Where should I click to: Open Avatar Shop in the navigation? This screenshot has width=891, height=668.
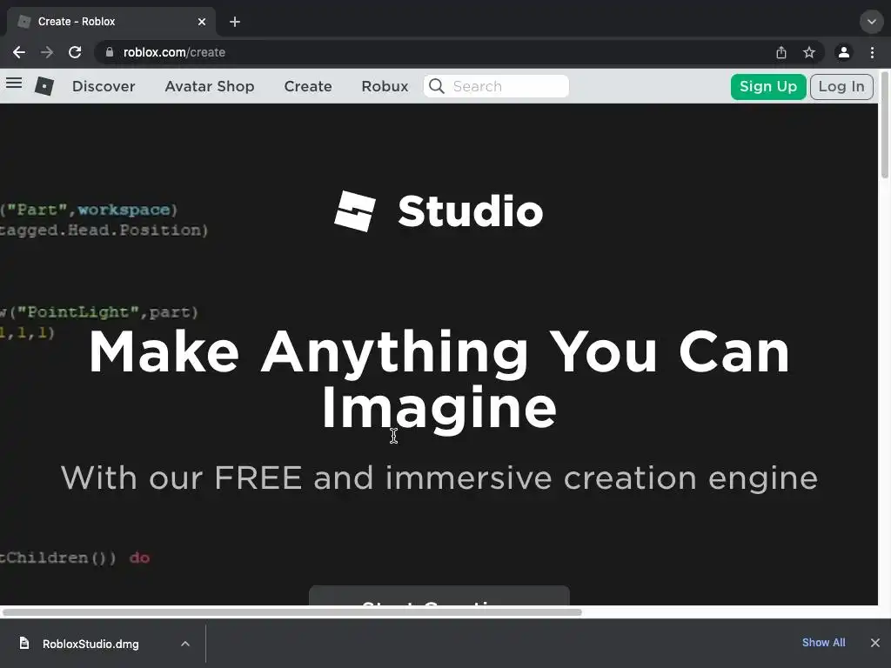pyautogui.click(x=210, y=86)
